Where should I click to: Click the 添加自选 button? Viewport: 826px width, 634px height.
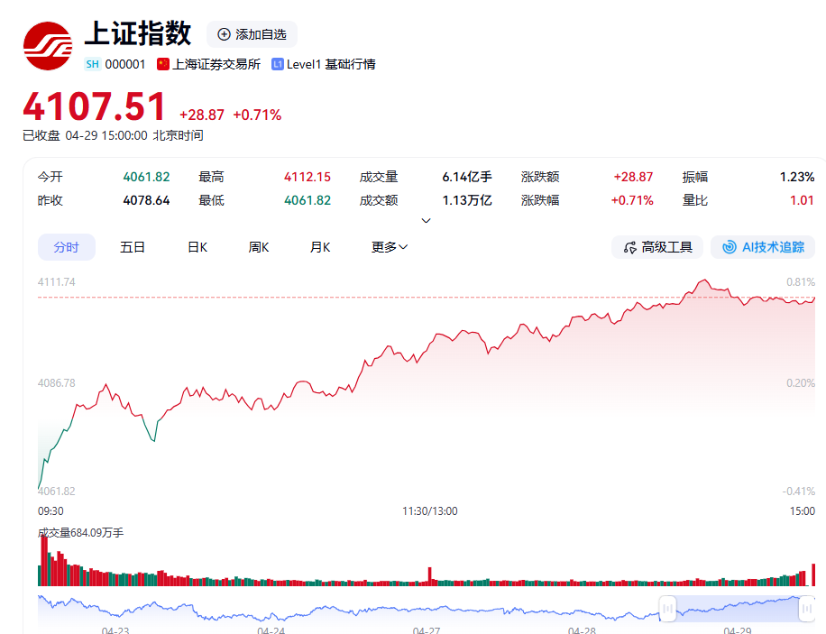[252, 34]
